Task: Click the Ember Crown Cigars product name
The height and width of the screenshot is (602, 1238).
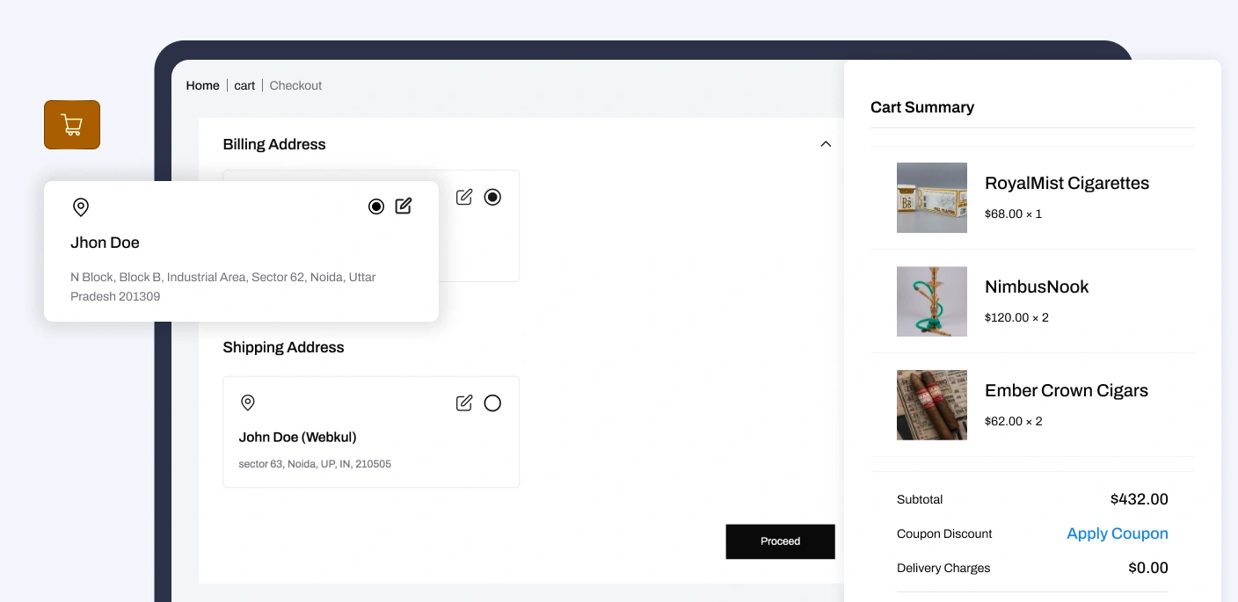Action: click(1066, 391)
